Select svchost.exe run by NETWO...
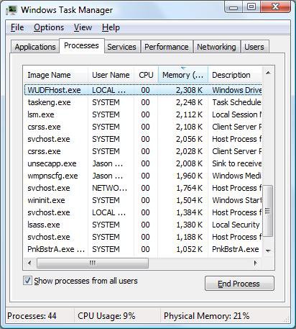Viewport: 296px width, 329px height. click(143, 188)
